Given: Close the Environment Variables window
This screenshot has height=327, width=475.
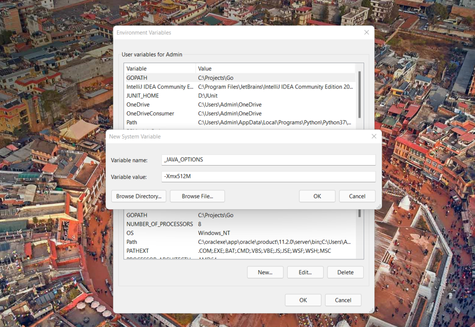Looking at the screenshot, I should coord(366,32).
